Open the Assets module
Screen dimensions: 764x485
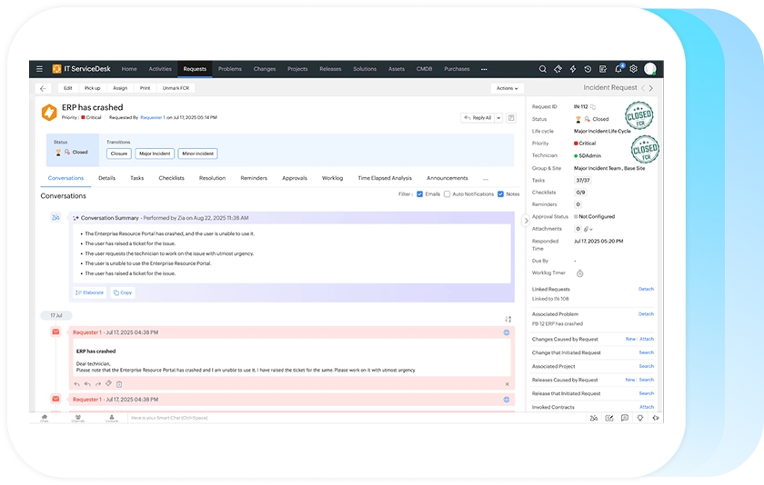tap(397, 69)
